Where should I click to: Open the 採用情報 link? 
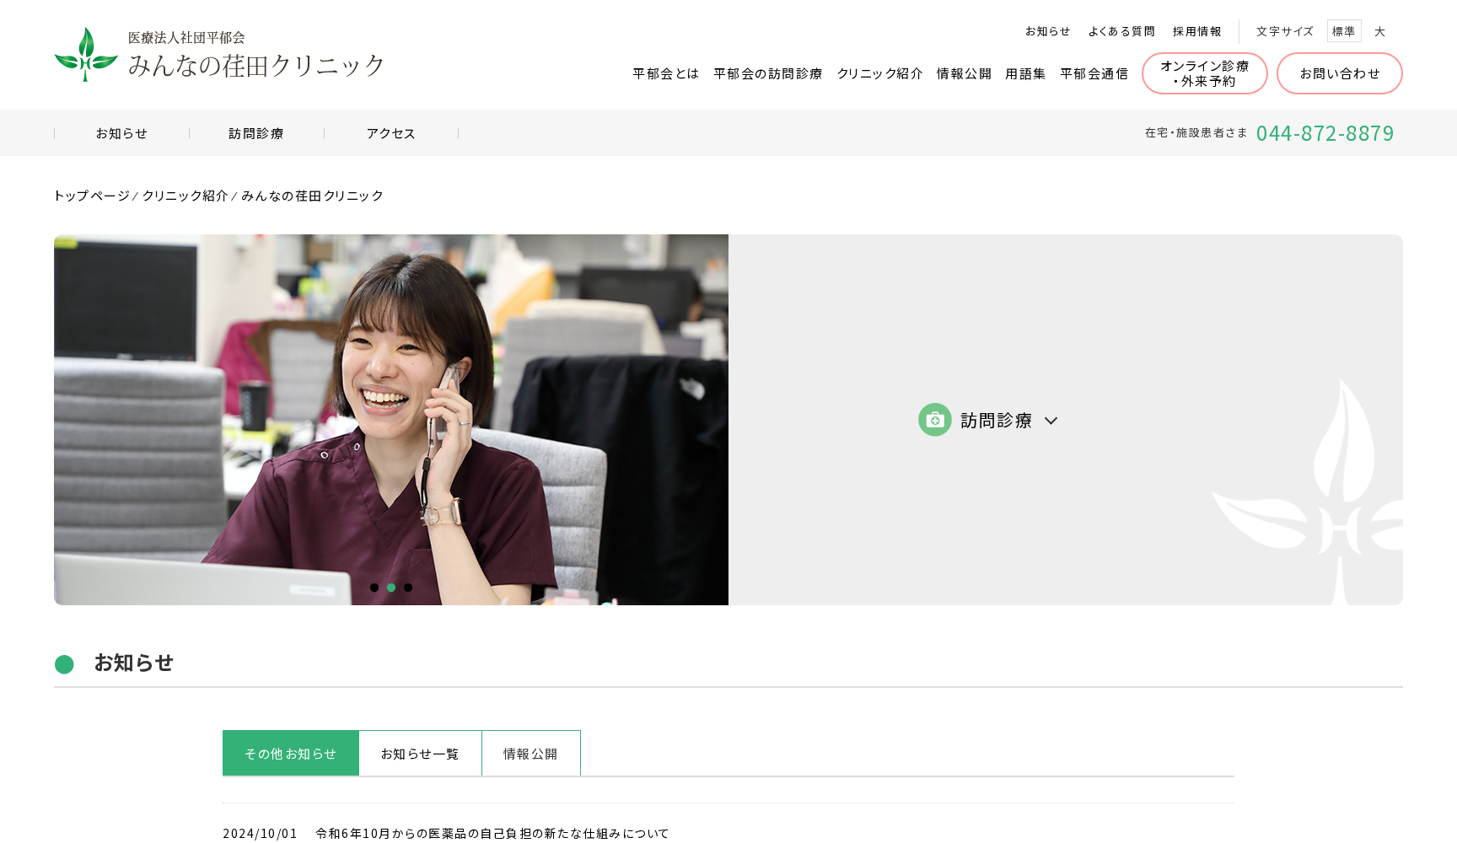[x=1197, y=30]
